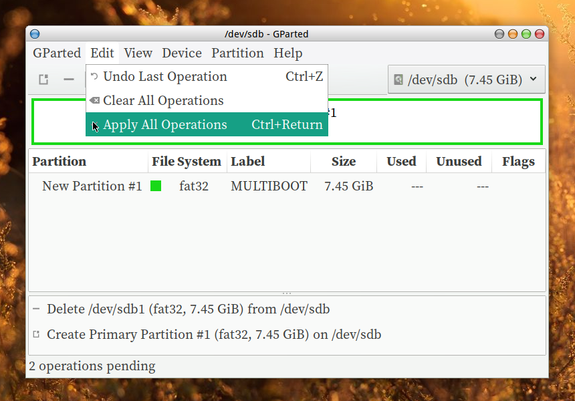
Task: Click the File System column header
Action: [186, 162]
